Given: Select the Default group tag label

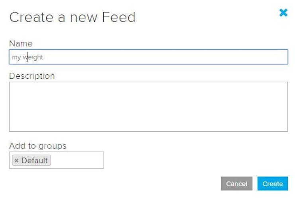Looking at the screenshot, I should (x=35, y=161).
